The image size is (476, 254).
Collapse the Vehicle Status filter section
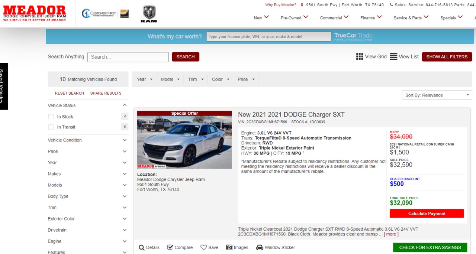pos(125,105)
